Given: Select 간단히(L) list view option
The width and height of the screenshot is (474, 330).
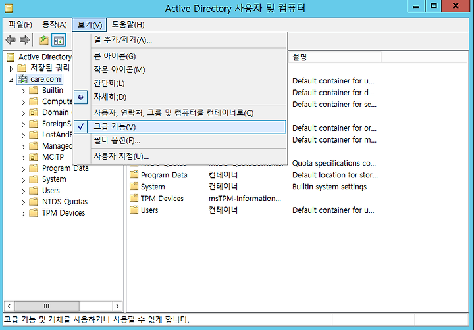Looking at the screenshot, I should (180, 83).
